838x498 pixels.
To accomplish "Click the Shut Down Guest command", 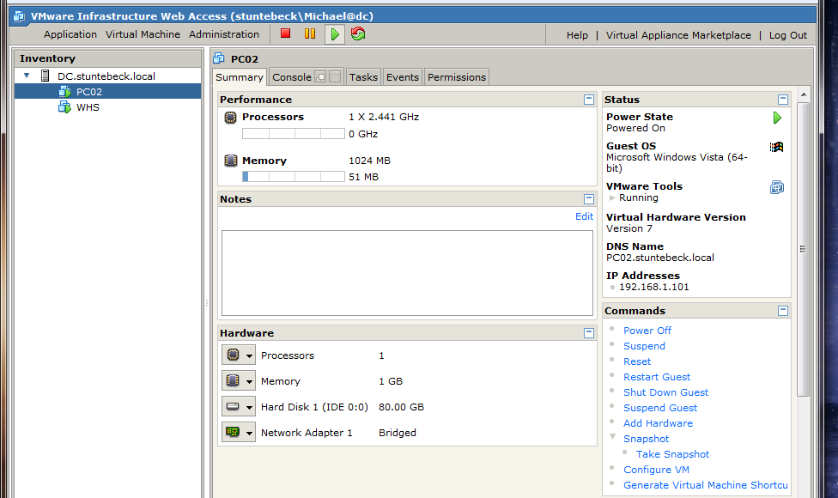I will [665, 392].
